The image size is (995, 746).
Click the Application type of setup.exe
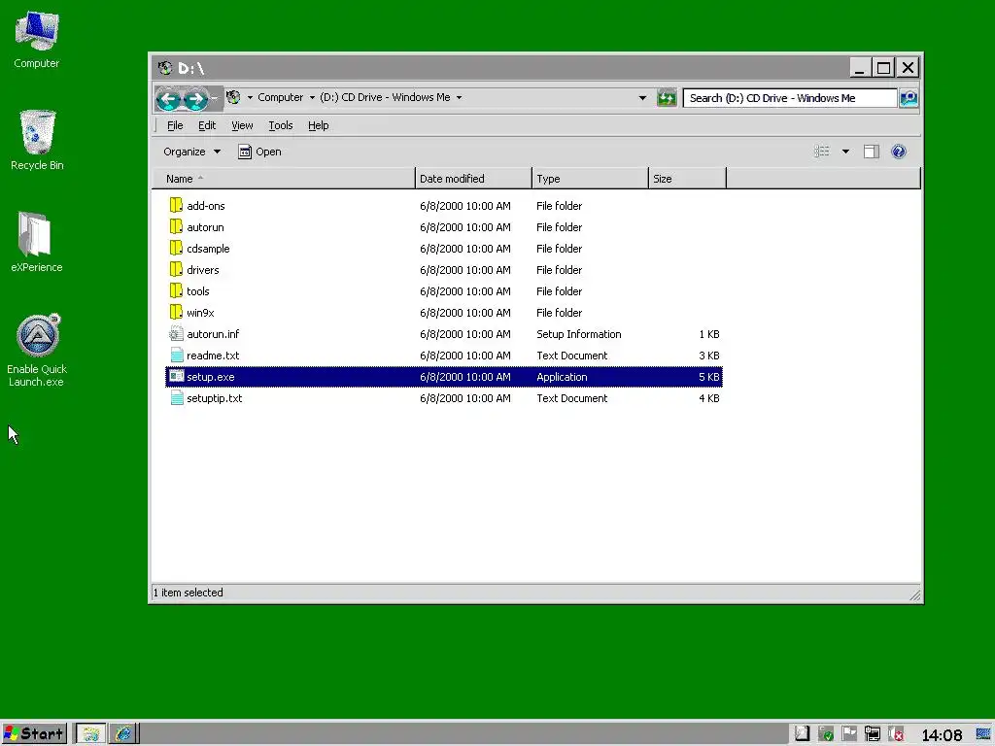[x=562, y=377]
